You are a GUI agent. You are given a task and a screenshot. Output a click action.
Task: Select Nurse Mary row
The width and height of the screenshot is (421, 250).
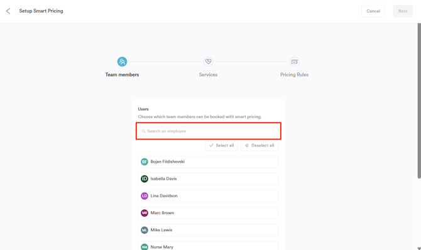coord(209,246)
